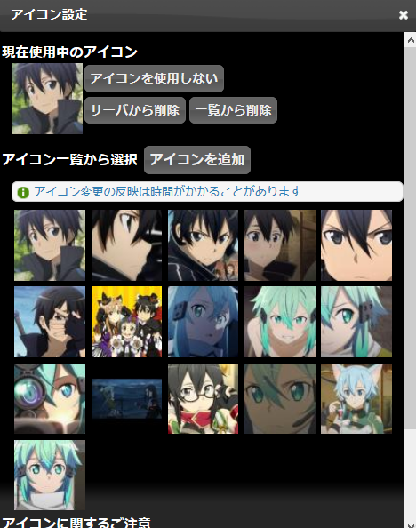This screenshot has width=416, height=528.
Task: Pick the close-up face icon ending first row
Action: point(356,245)
